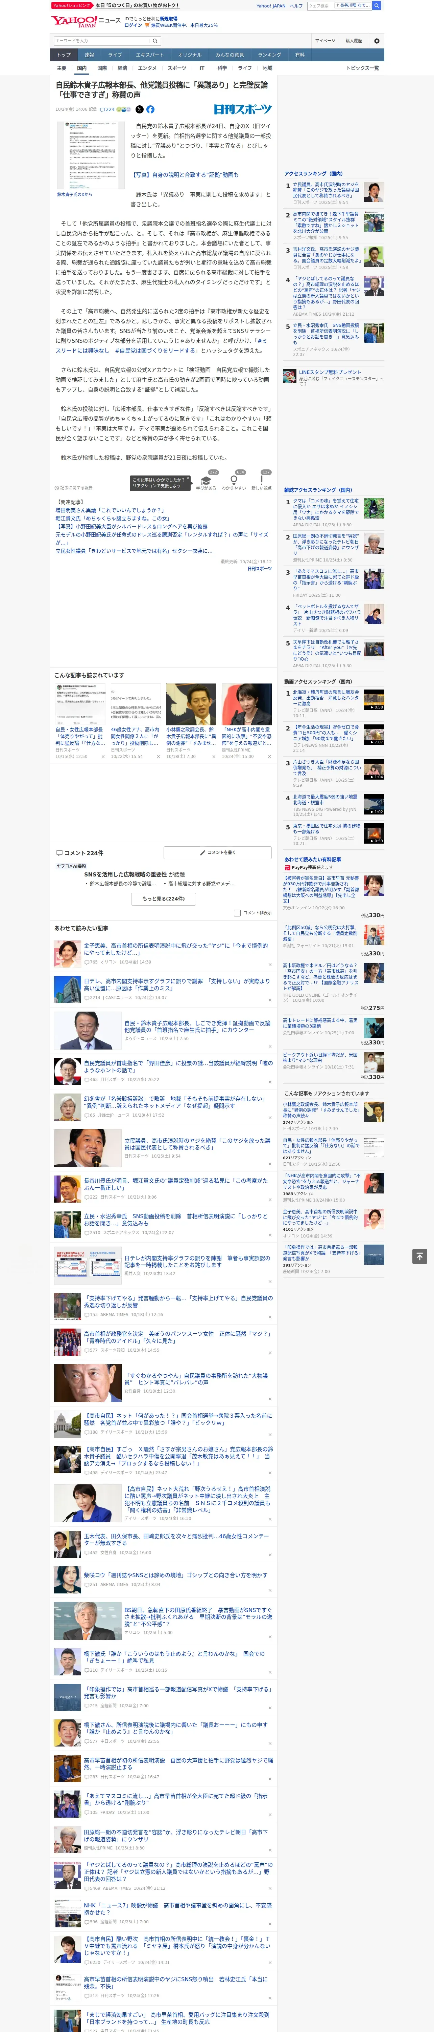The image size is (434, 2032).
Task: Dismiss the 小林鷹之政調会長 recommended card
Action: coord(214,757)
